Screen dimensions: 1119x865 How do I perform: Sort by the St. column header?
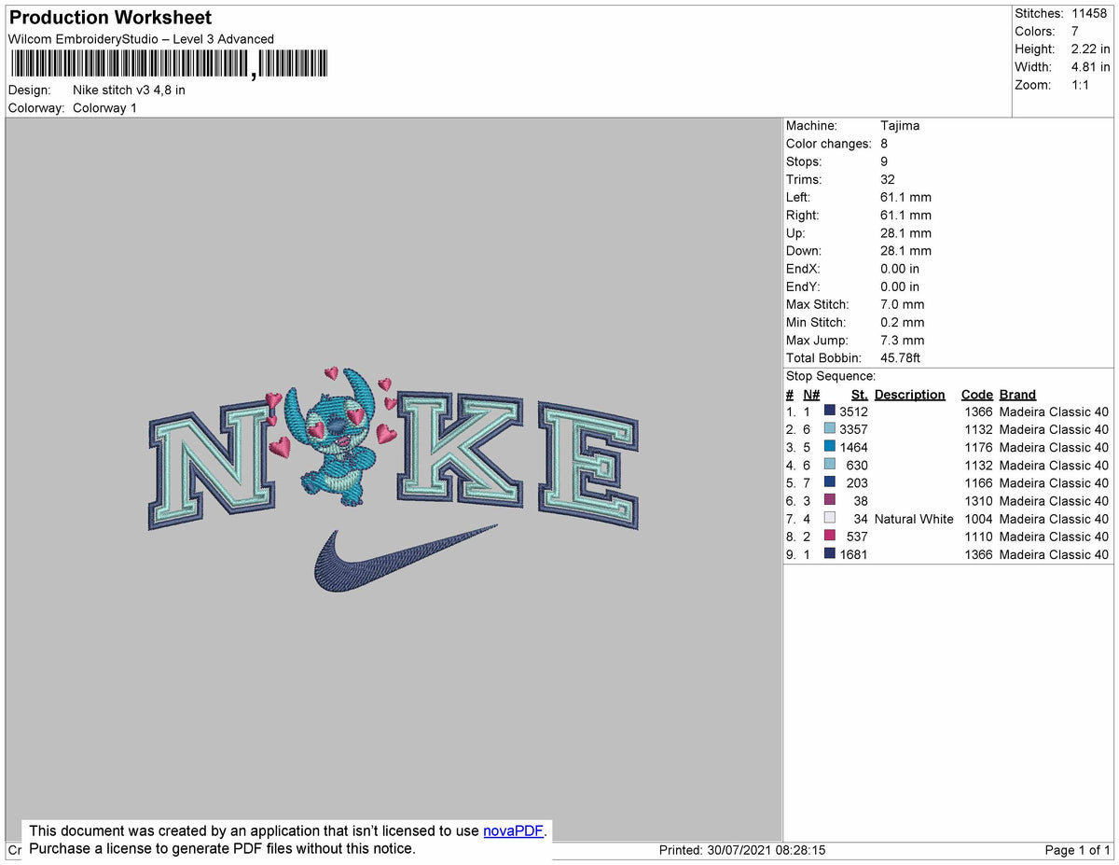coord(859,394)
